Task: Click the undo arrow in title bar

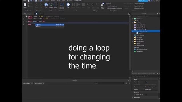Action: click(31, 1)
